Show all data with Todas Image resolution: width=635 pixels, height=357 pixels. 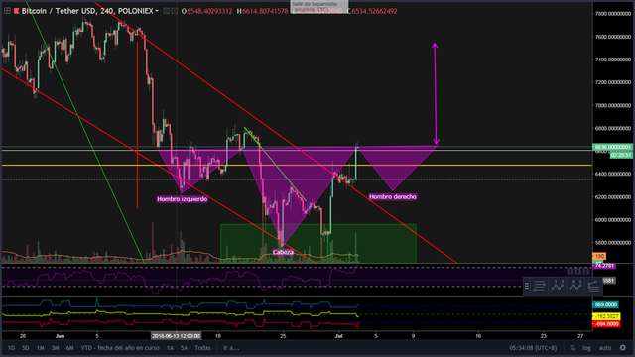tap(202, 348)
